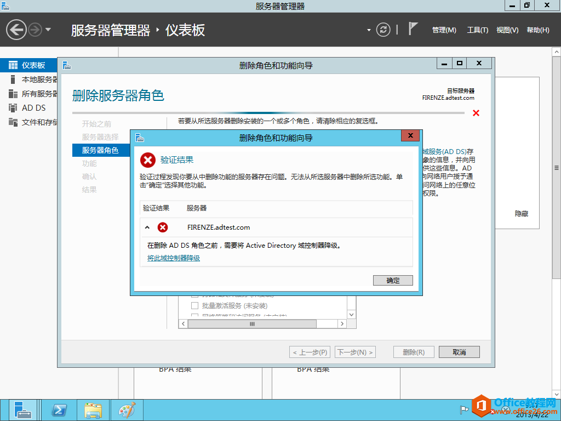Click the wizard window title bar icon
Image resolution: width=561 pixels, height=421 pixels.
66,66
